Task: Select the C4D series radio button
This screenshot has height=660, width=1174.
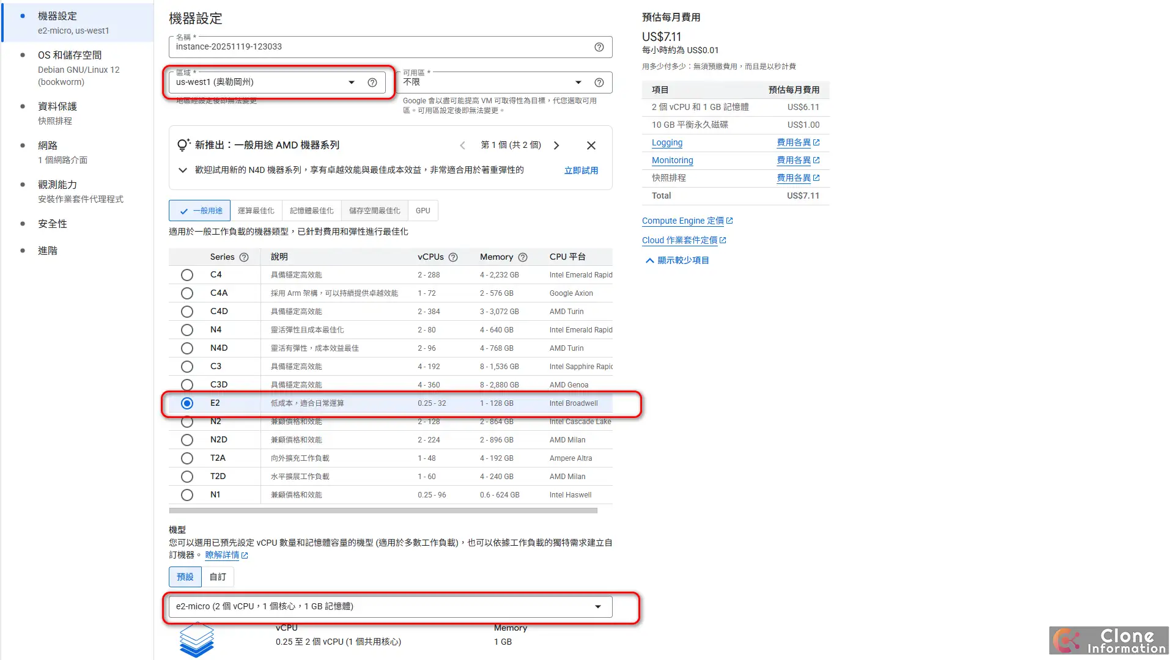Action: point(187,312)
